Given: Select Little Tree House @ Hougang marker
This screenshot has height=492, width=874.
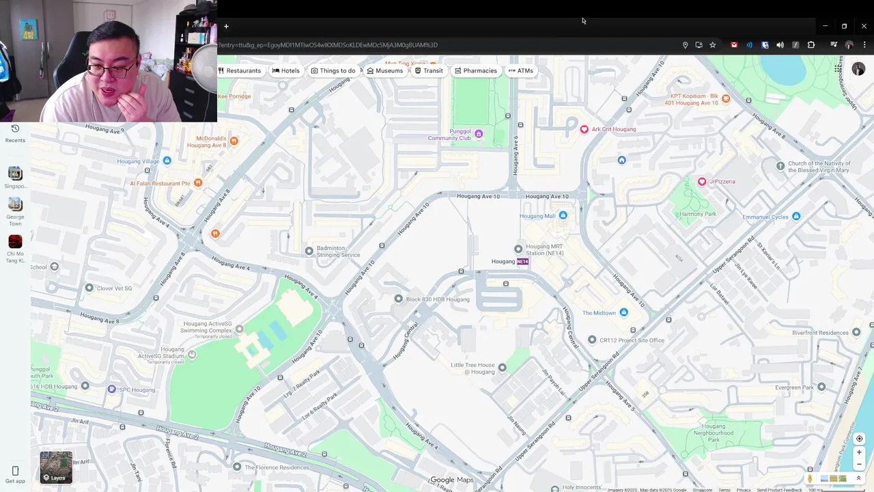Looking at the screenshot, I should [x=502, y=368].
